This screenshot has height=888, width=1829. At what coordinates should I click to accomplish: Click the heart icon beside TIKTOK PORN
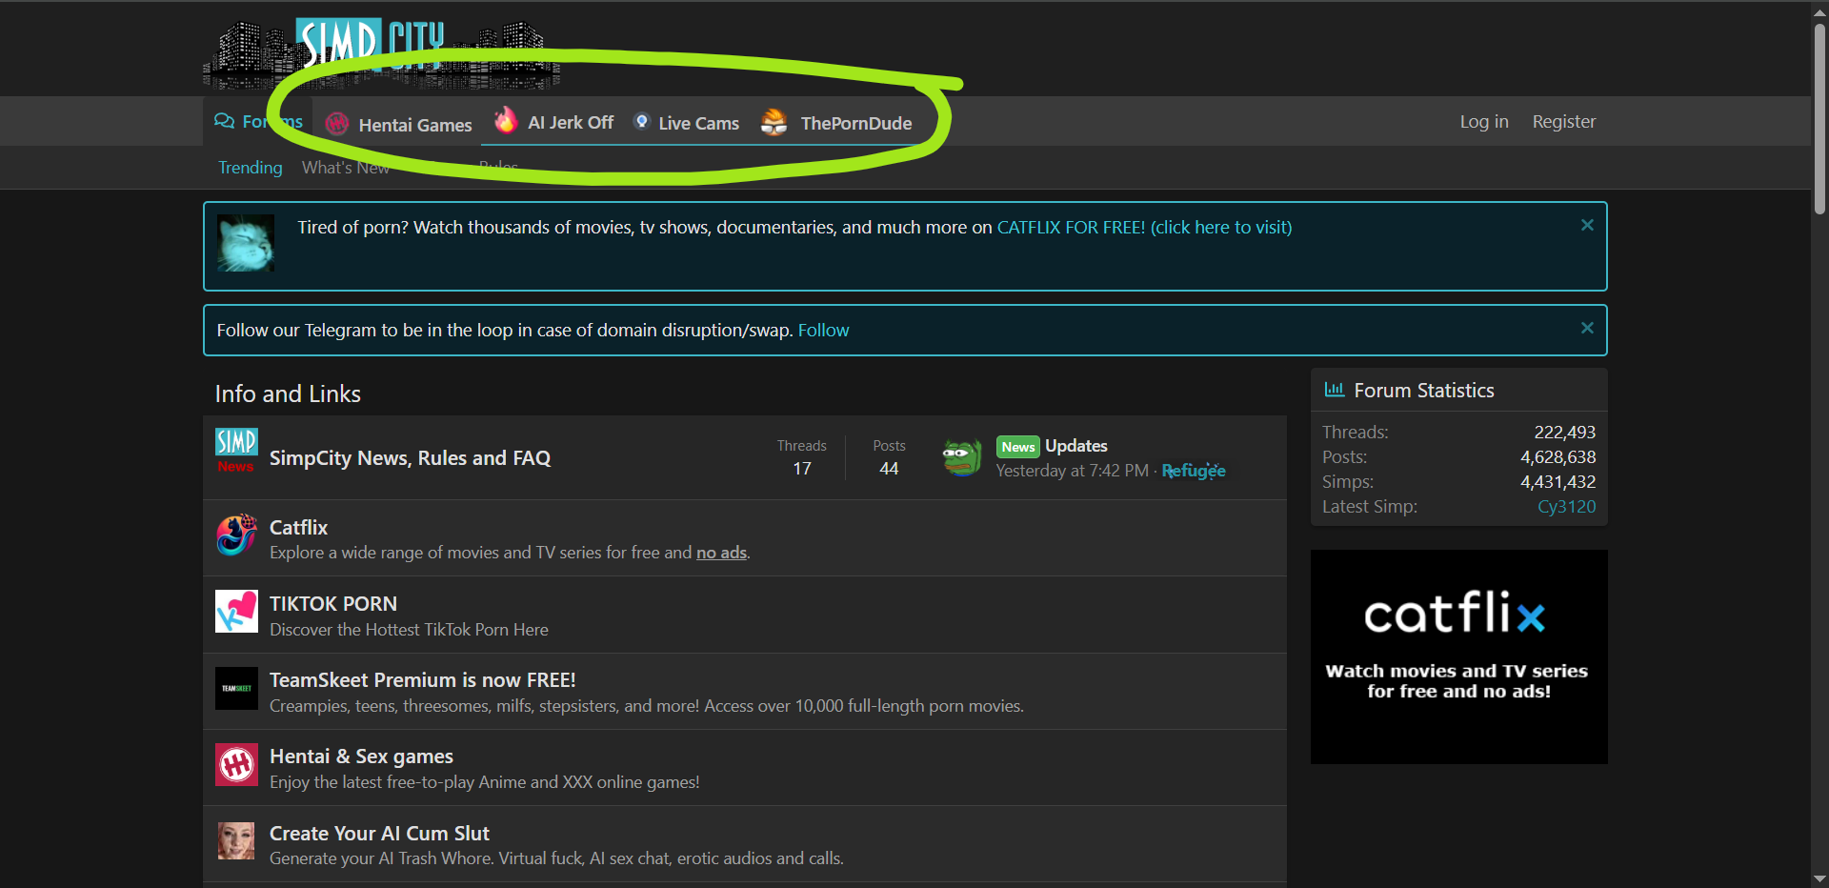[x=236, y=611]
